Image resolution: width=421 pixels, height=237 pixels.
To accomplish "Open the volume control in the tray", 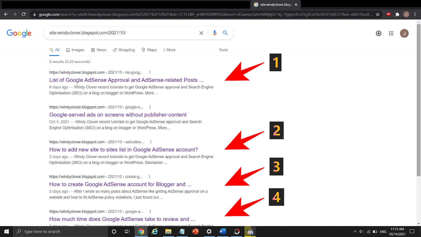I will 362,231.
